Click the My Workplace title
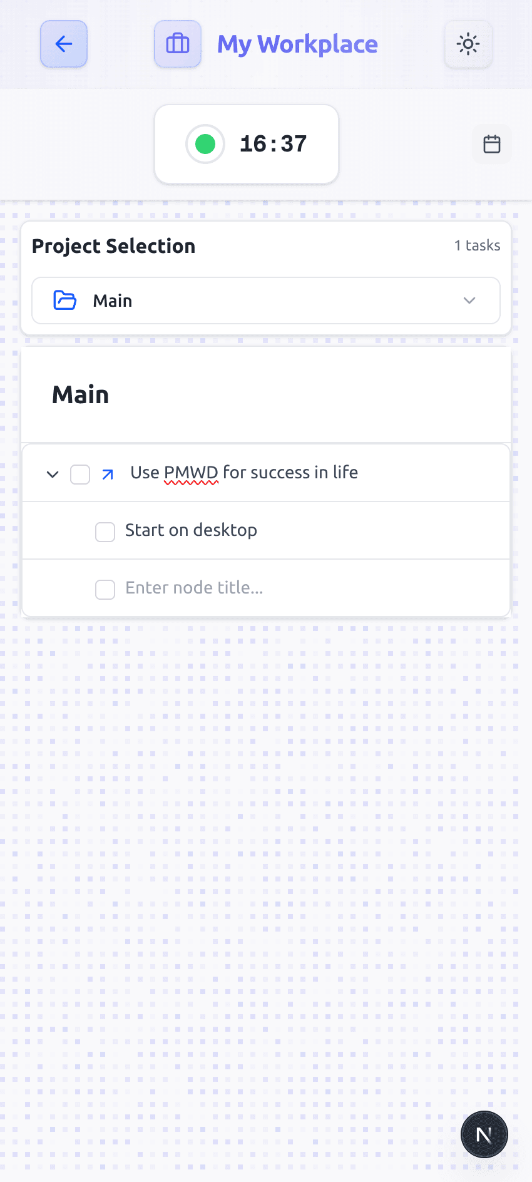The width and height of the screenshot is (532, 1182). click(297, 44)
